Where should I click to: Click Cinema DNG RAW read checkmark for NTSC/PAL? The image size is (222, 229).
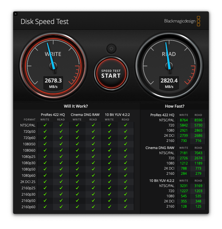[93, 125]
